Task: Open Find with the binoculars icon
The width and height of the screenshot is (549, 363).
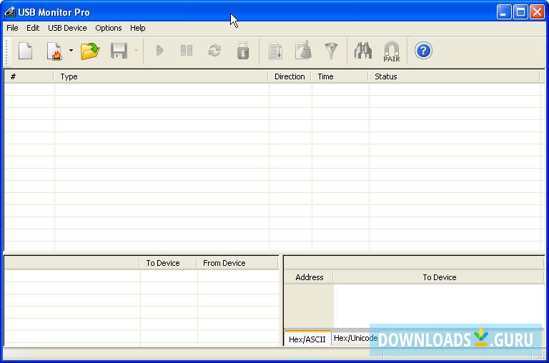Action: click(x=363, y=51)
